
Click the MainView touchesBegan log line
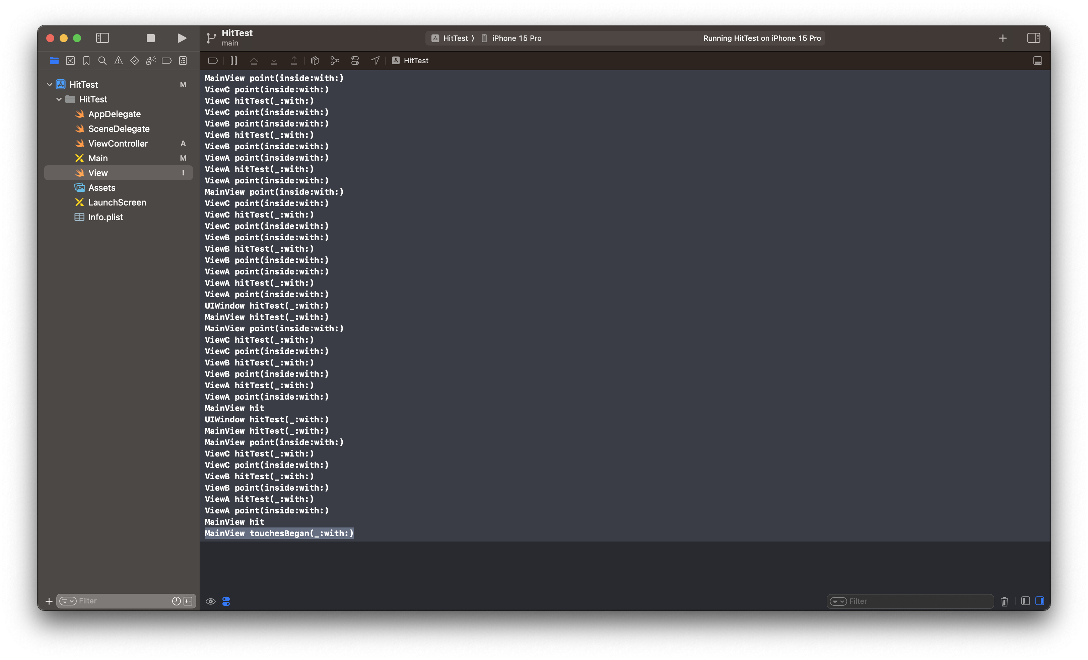(279, 533)
